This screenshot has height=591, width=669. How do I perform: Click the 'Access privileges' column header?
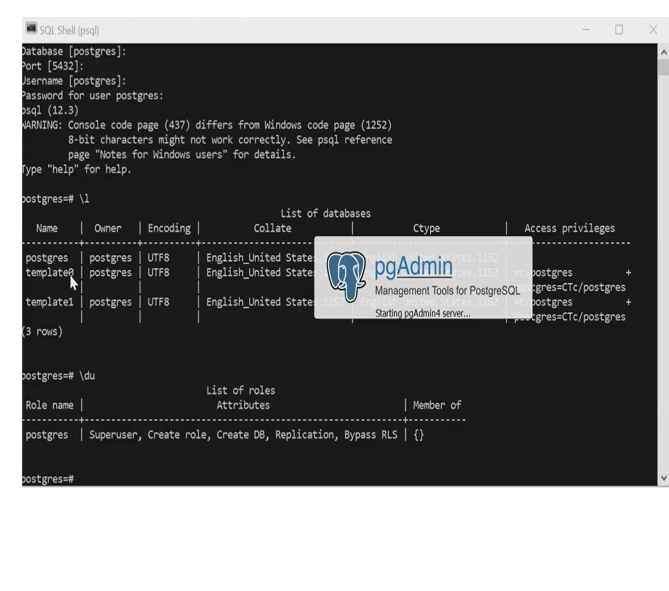(x=569, y=228)
